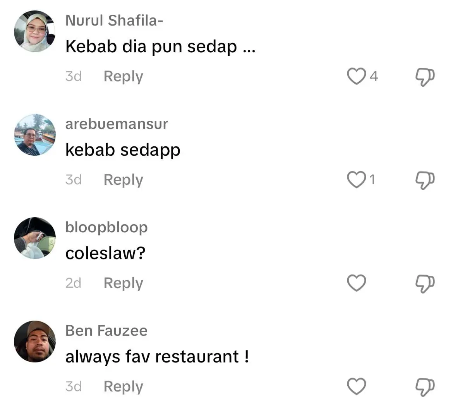Reply to arebuemansur's comment
The width and height of the screenshot is (453, 412).
(123, 180)
